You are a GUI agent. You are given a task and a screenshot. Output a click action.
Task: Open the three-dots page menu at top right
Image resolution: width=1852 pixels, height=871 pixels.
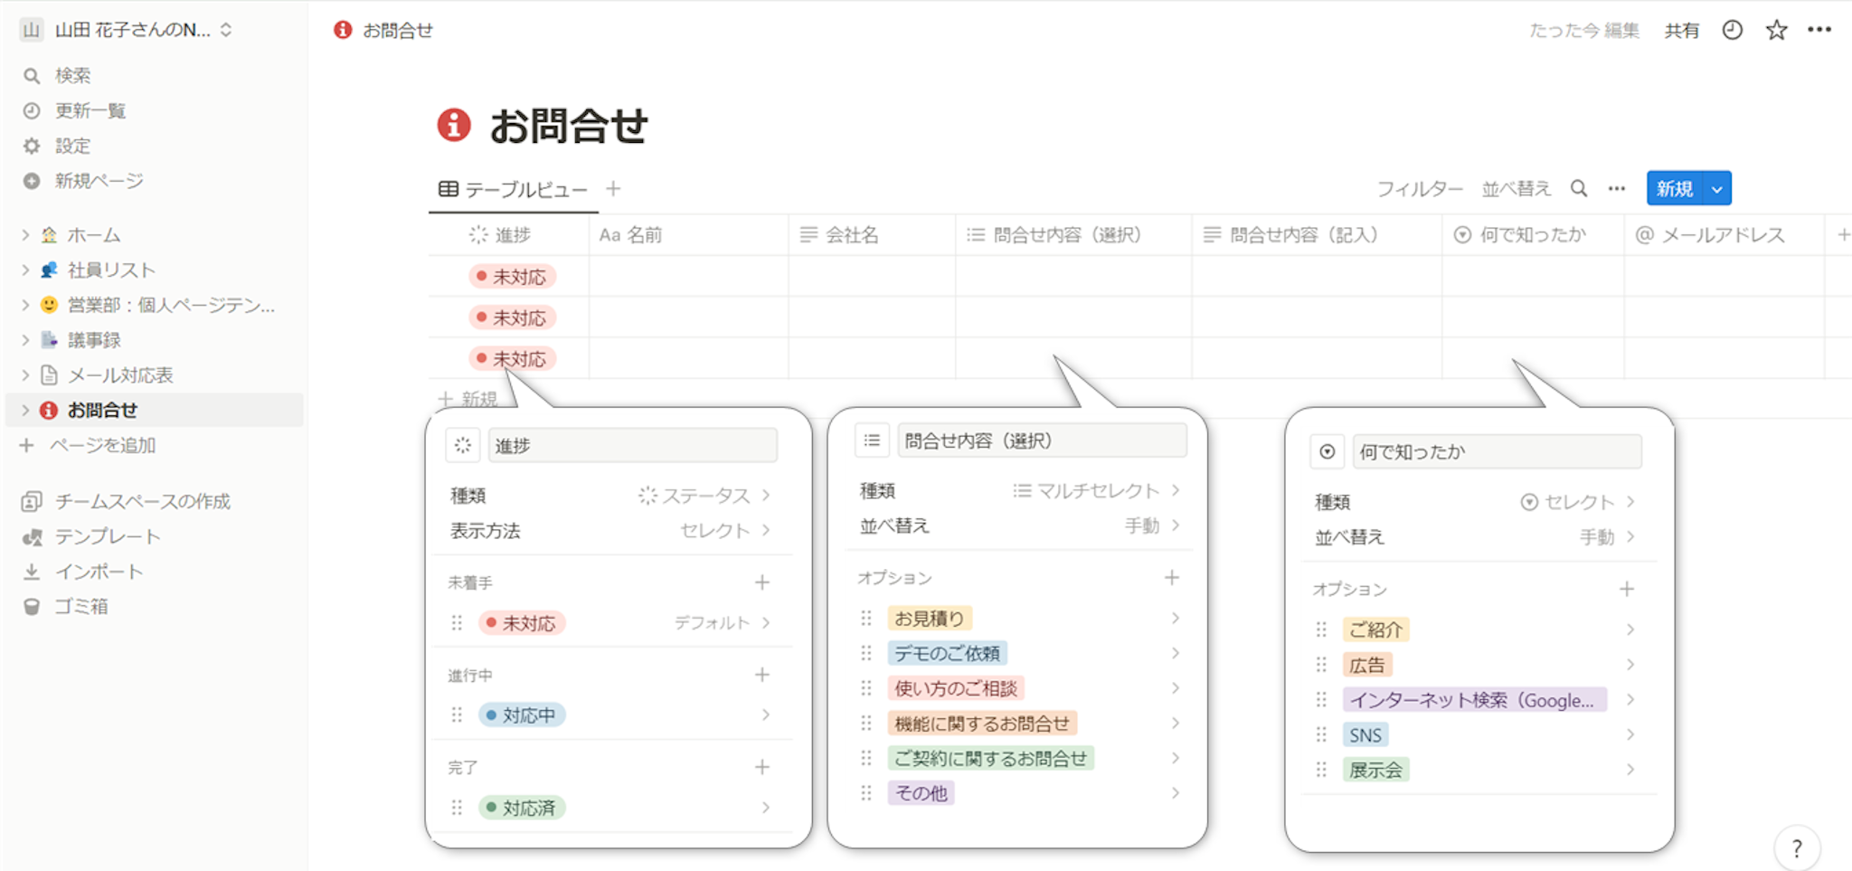click(x=1819, y=30)
